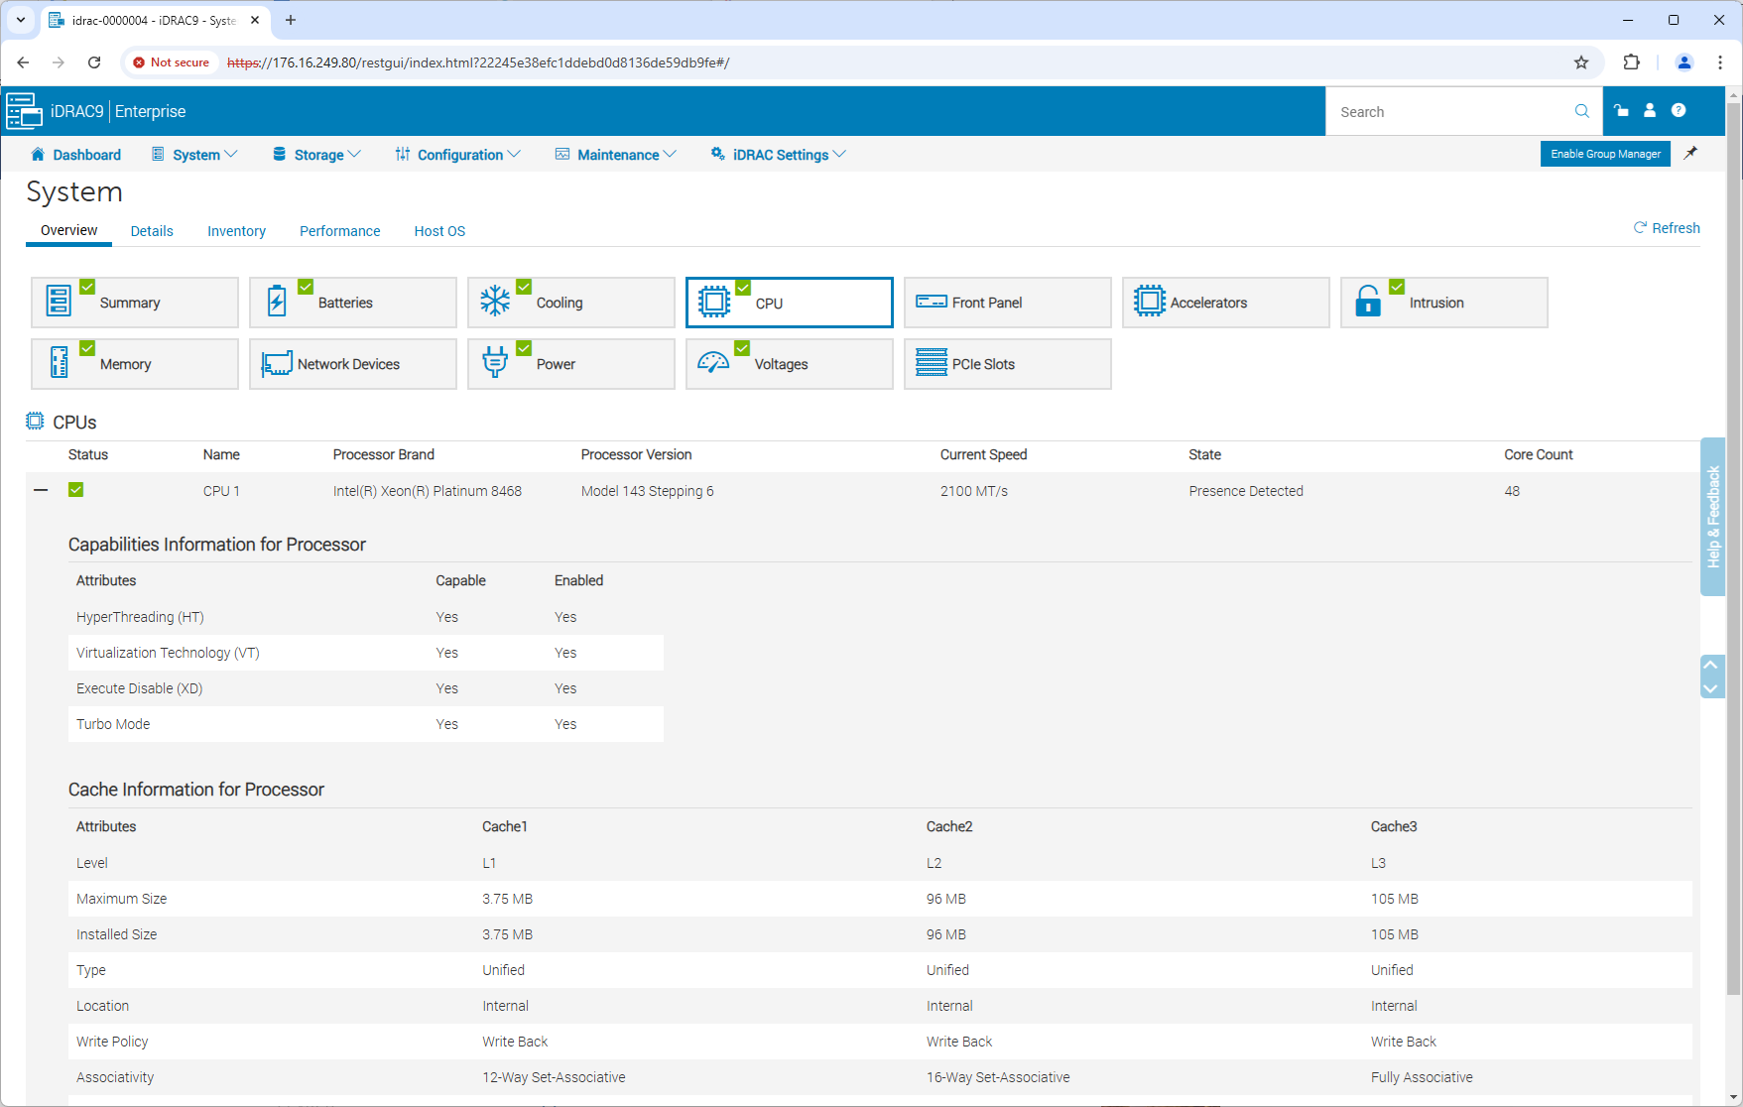Click the 2100 MT/s current speed value
1743x1107 pixels.
974,491
